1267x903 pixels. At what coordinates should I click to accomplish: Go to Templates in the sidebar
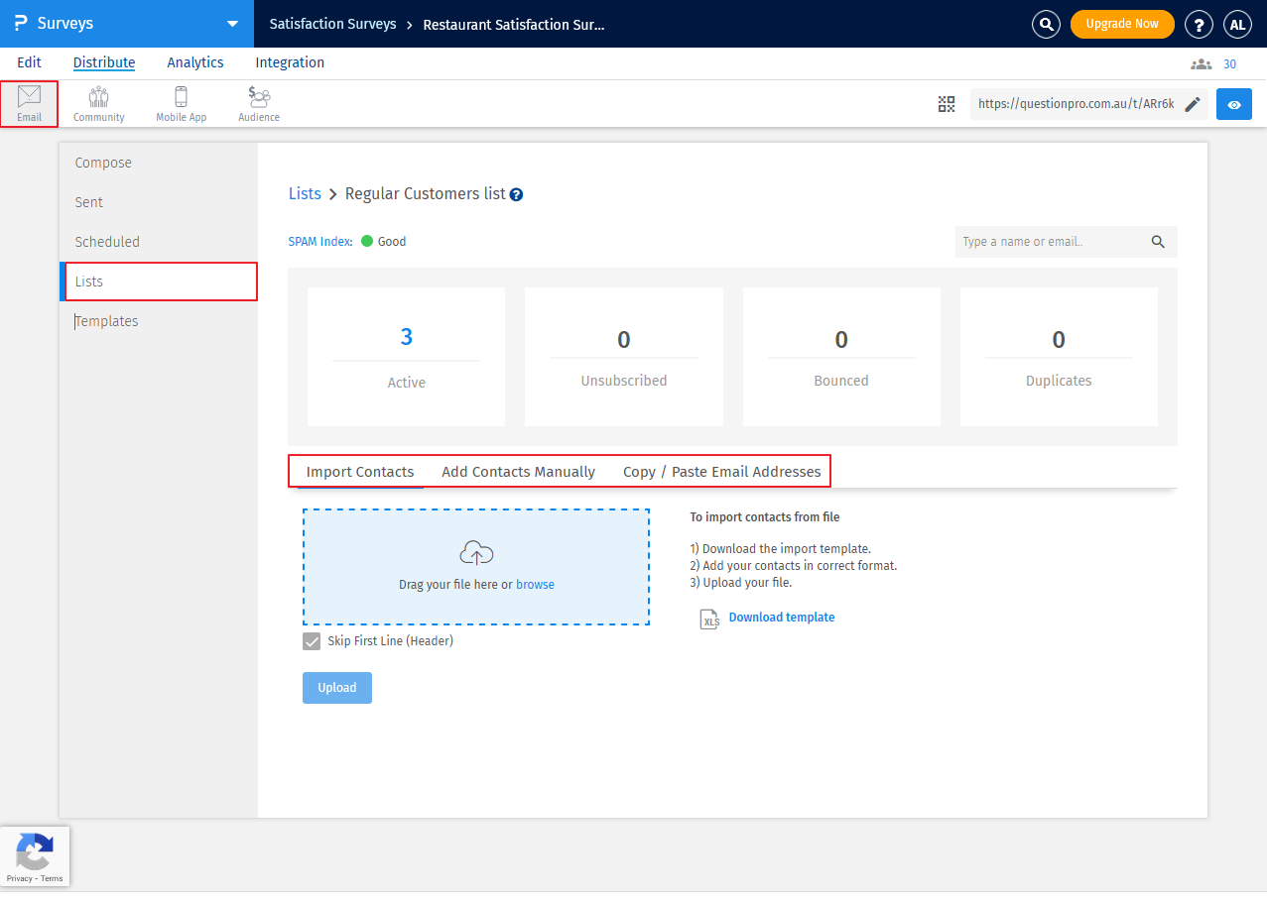pyautogui.click(x=106, y=321)
